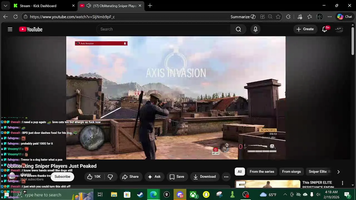Open Copilot Chat button
The width and height of the screenshot is (356, 200).
(345, 17)
